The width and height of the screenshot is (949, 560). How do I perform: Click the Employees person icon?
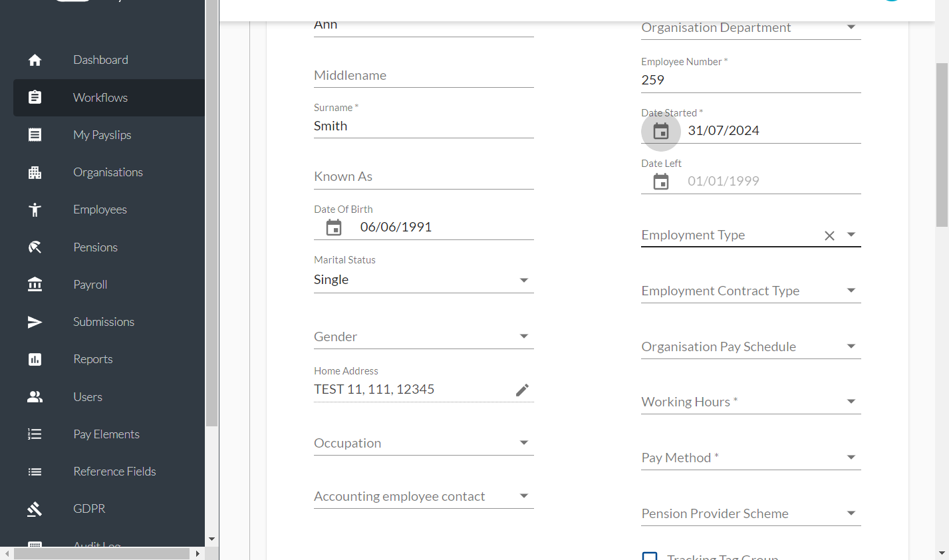35,210
